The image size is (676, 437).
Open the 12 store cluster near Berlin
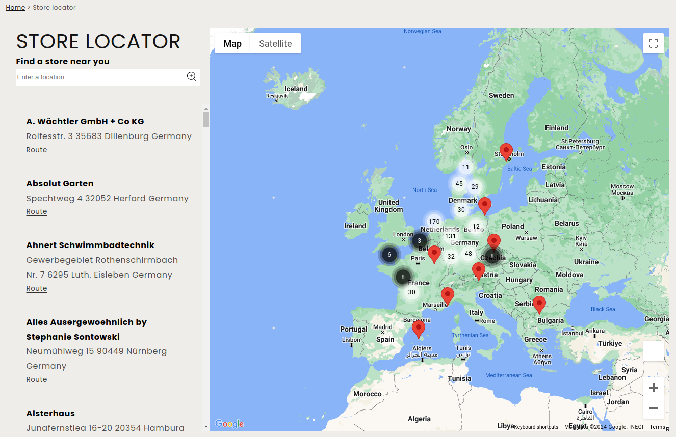[476, 227]
